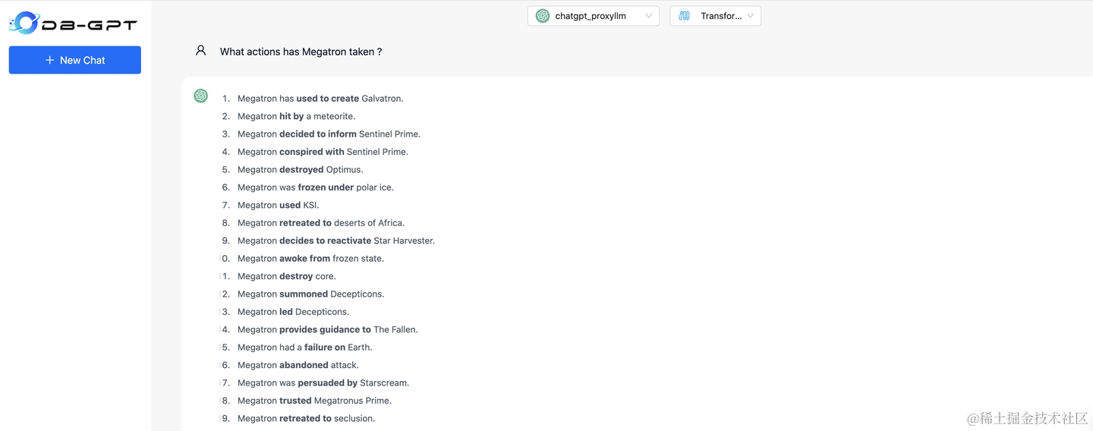Click the plus icon in New Chat
1093x431 pixels.
(50, 60)
